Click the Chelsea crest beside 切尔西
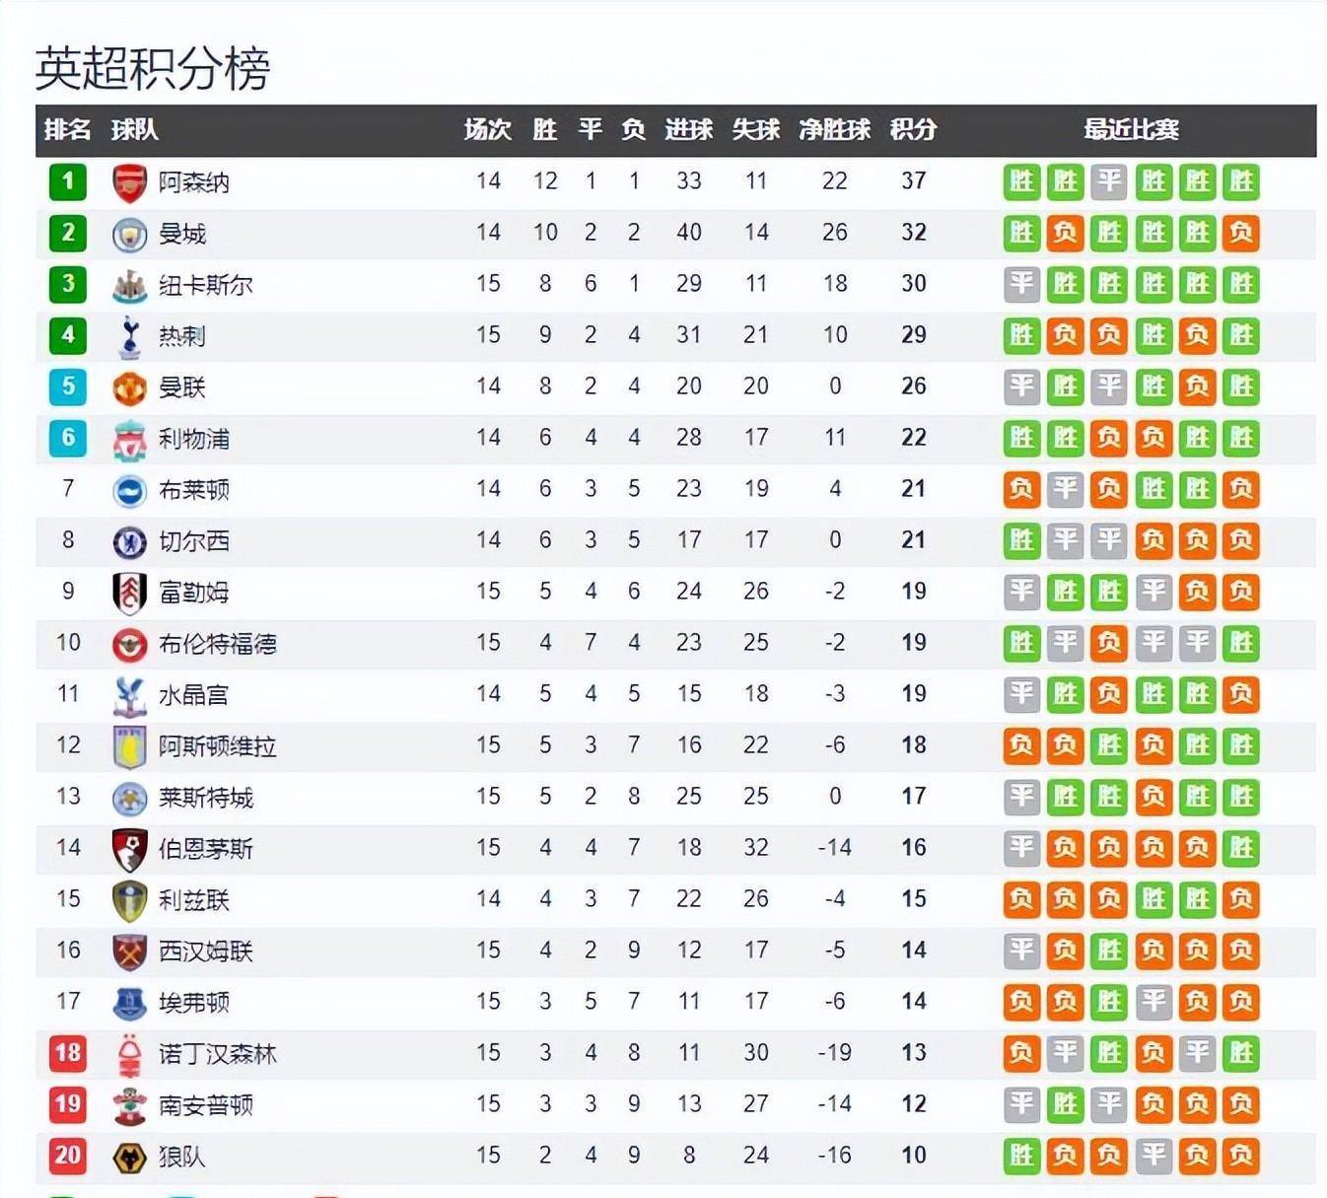 [x=129, y=542]
